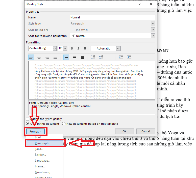The width and height of the screenshot is (196, 178).
Task: Expand Style for following paragraph dropdown
Action: pos(153,36)
